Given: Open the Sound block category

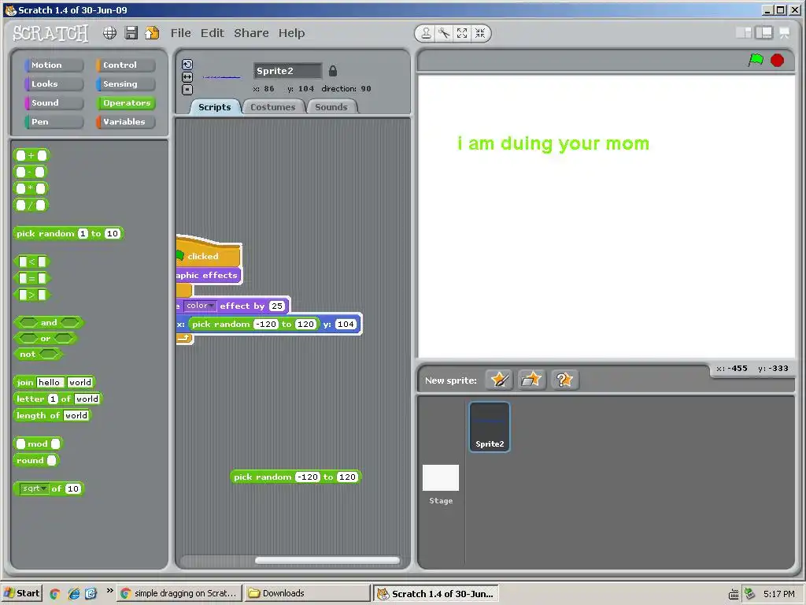Looking at the screenshot, I should pyautogui.click(x=54, y=103).
